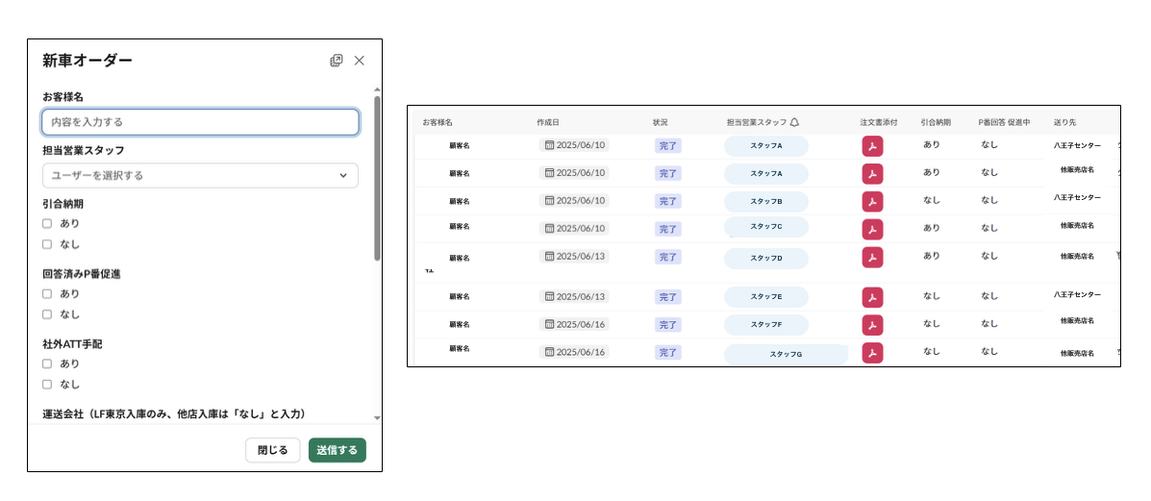Click the pop-out icon in 新車オーダー dialog
Image resolution: width=1151 pixels, height=501 pixels.
pyautogui.click(x=337, y=61)
